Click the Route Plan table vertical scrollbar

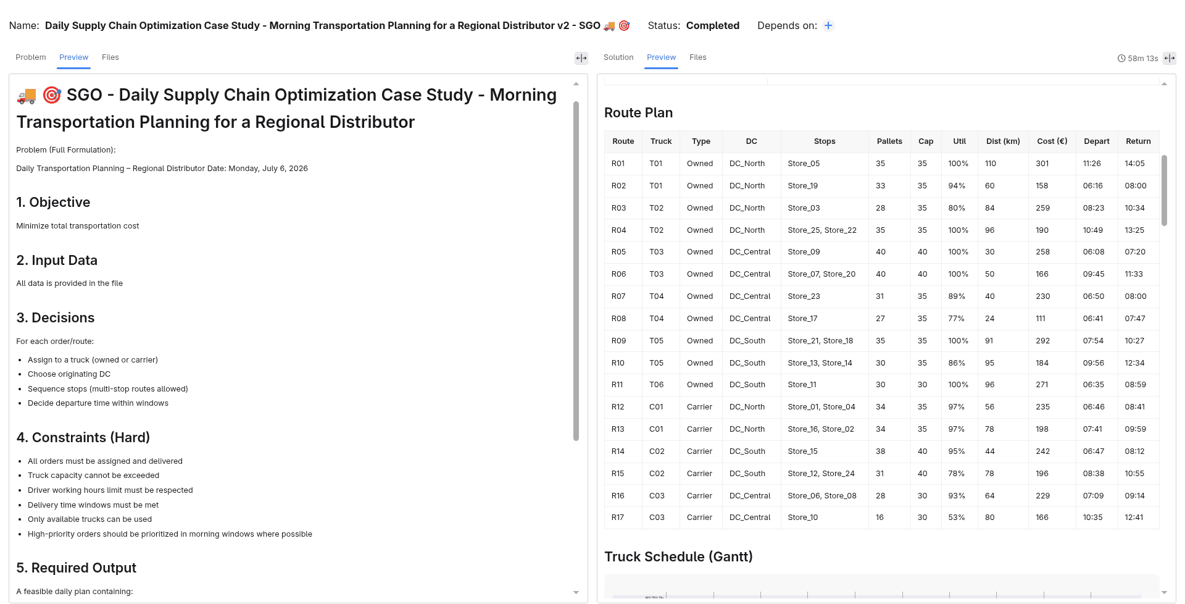pyautogui.click(x=1164, y=190)
